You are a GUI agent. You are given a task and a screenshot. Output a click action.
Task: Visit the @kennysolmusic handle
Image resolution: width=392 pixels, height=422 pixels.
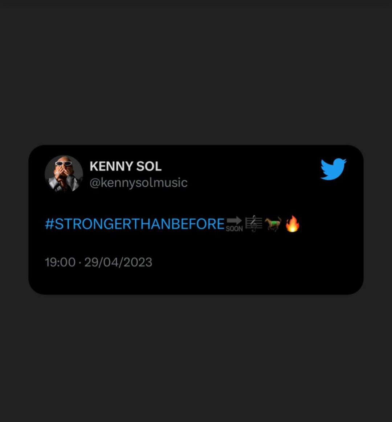pyautogui.click(x=139, y=183)
